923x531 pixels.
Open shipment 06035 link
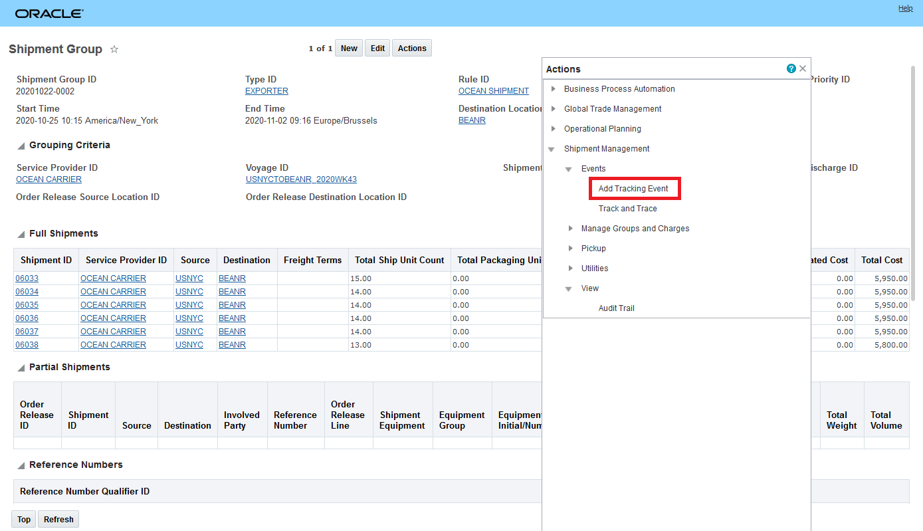[27, 305]
